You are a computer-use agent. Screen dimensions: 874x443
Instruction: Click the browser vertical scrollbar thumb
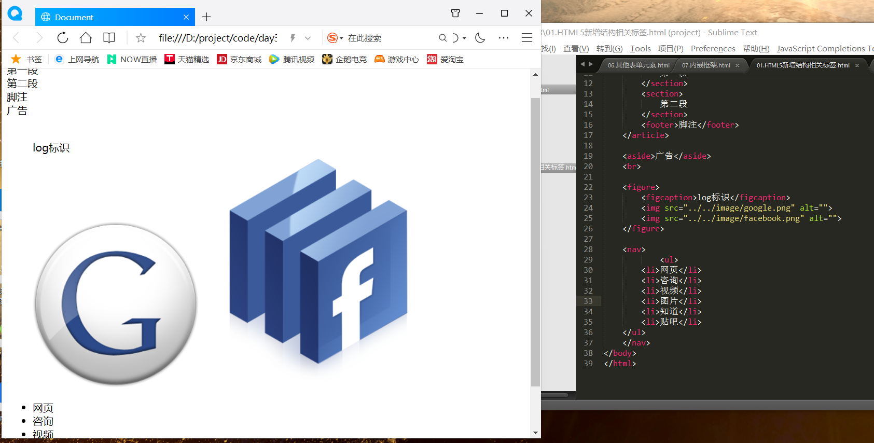click(x=535, y=242)
